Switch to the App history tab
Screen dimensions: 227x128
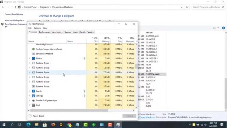[57, 32]
